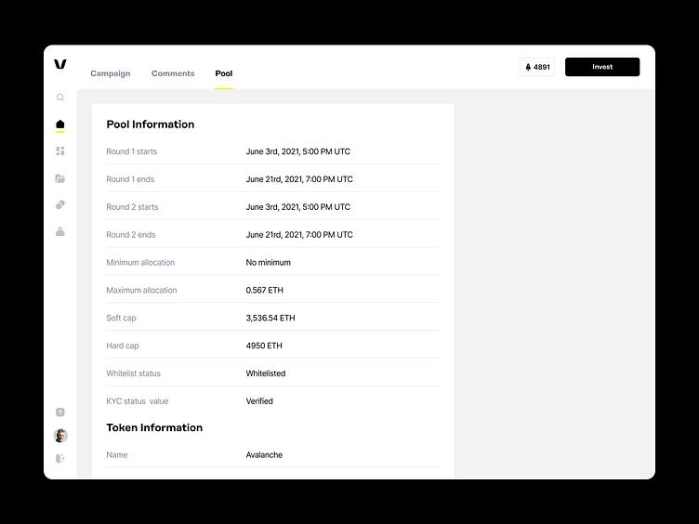
Task: Click the Whitelisted status value
Action: pos(266,373)
